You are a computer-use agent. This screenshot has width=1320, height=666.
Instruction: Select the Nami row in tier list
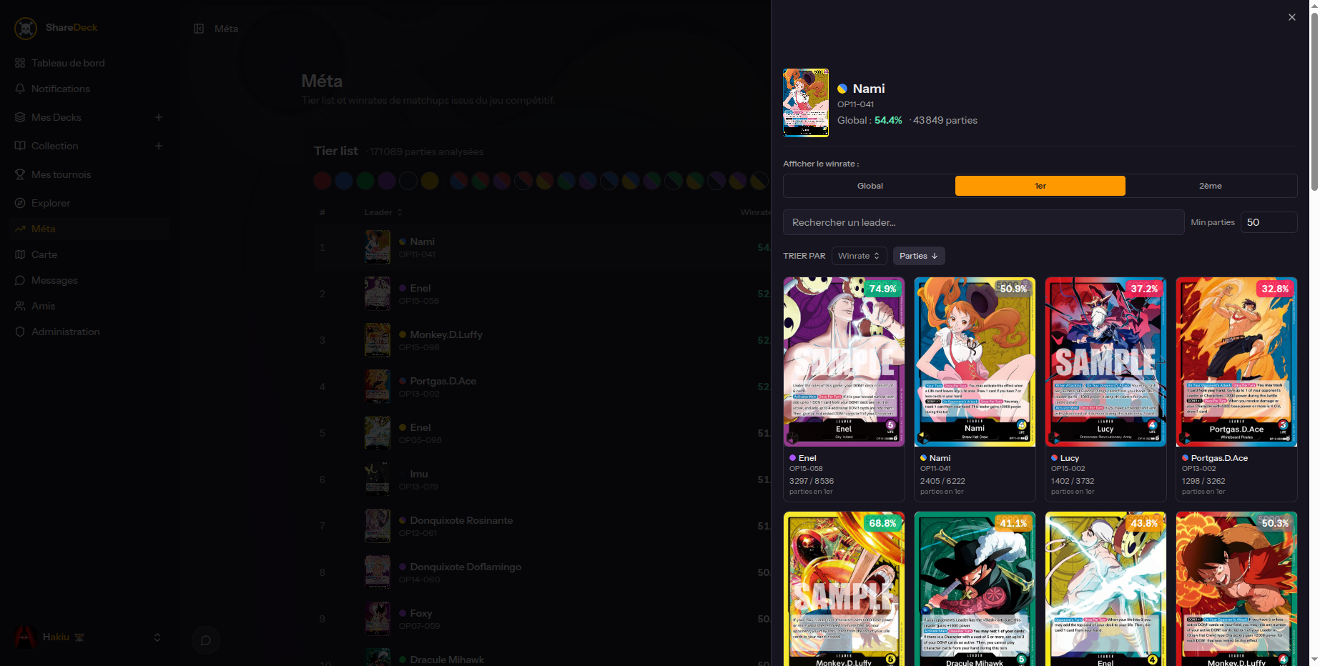coord(542,247)
